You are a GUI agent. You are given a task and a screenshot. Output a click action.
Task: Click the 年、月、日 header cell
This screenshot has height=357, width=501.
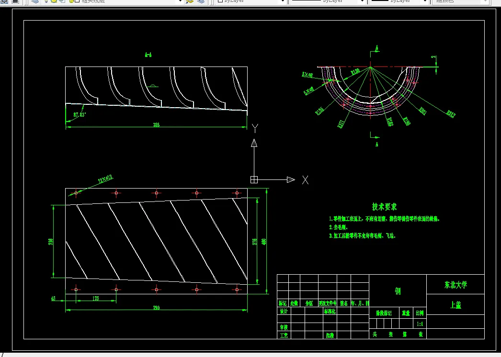(x=360, y=303)
